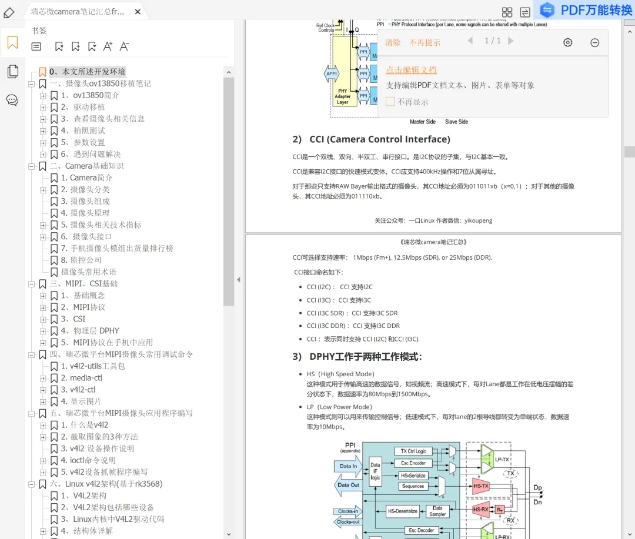
Task: Collapse the 三、MIPI、CSI基础 node
Action: 31,284
